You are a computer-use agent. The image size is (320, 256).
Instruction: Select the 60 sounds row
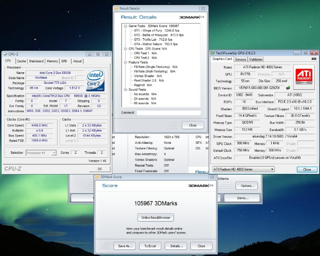(145, 103)
